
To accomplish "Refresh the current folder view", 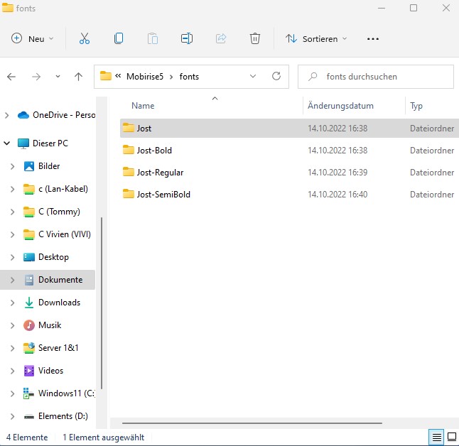I will pyautogui.click(x=276, y=77).
